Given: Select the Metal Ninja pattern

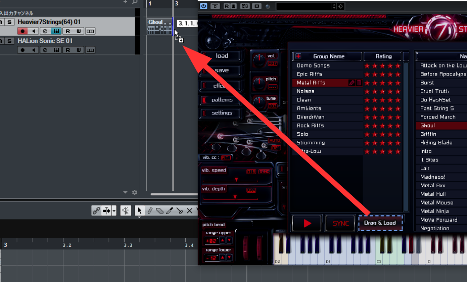Looking at the screenshot, I should (x=441, y=211).
